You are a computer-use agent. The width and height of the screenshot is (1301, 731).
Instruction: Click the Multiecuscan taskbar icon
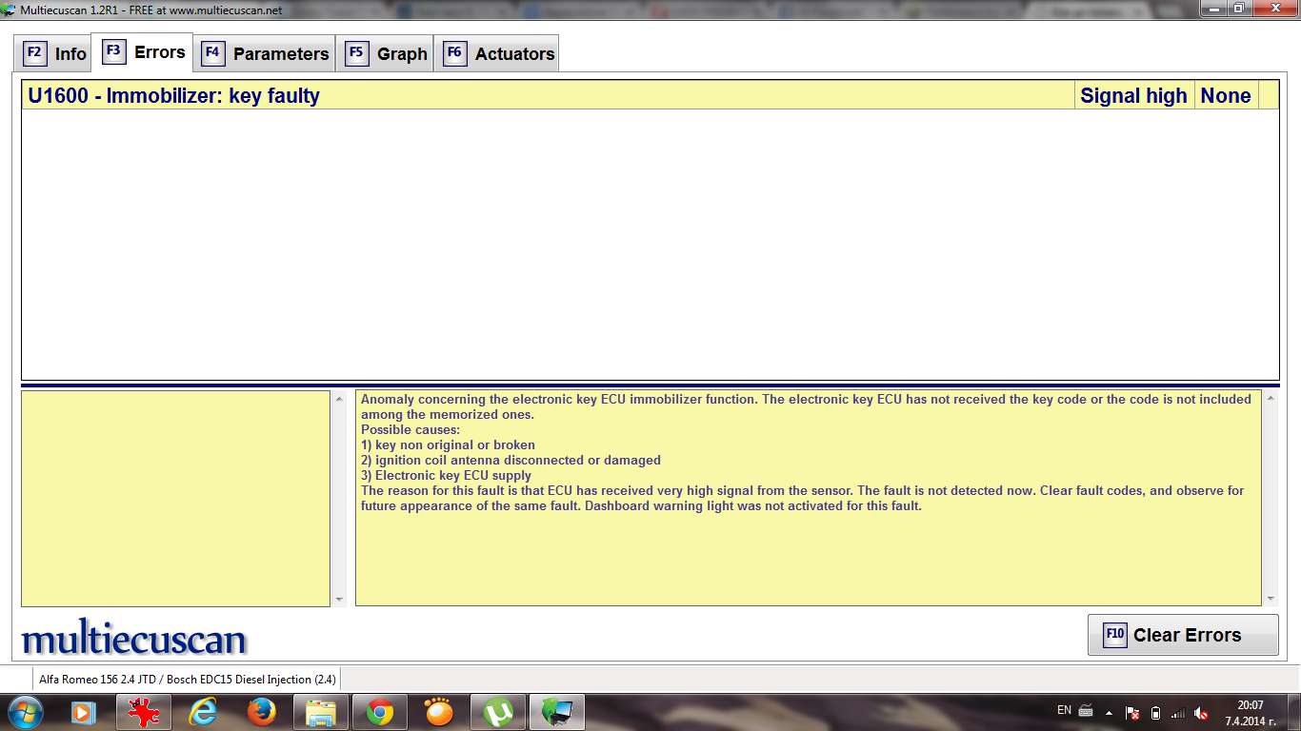tap(556, 711)
